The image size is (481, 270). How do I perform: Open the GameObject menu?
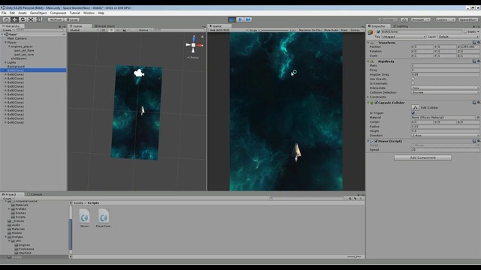click(38, 13)
